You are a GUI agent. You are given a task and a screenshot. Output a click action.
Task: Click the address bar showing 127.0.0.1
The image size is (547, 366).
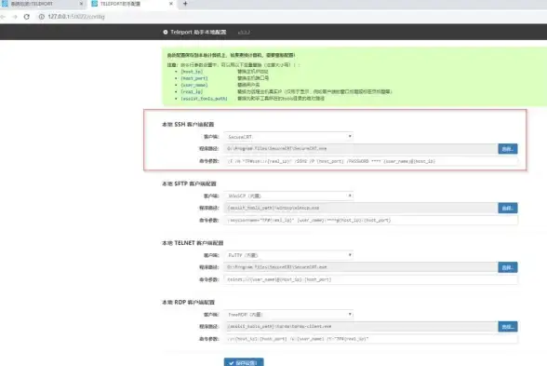[x=76, y=17]
